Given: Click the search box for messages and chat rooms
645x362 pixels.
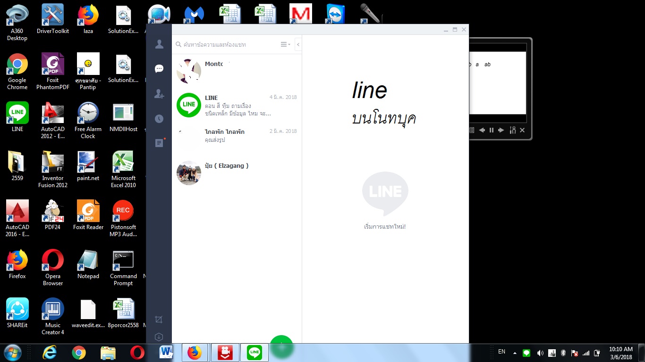Looking at the screenshot, I should pos(227,44).
